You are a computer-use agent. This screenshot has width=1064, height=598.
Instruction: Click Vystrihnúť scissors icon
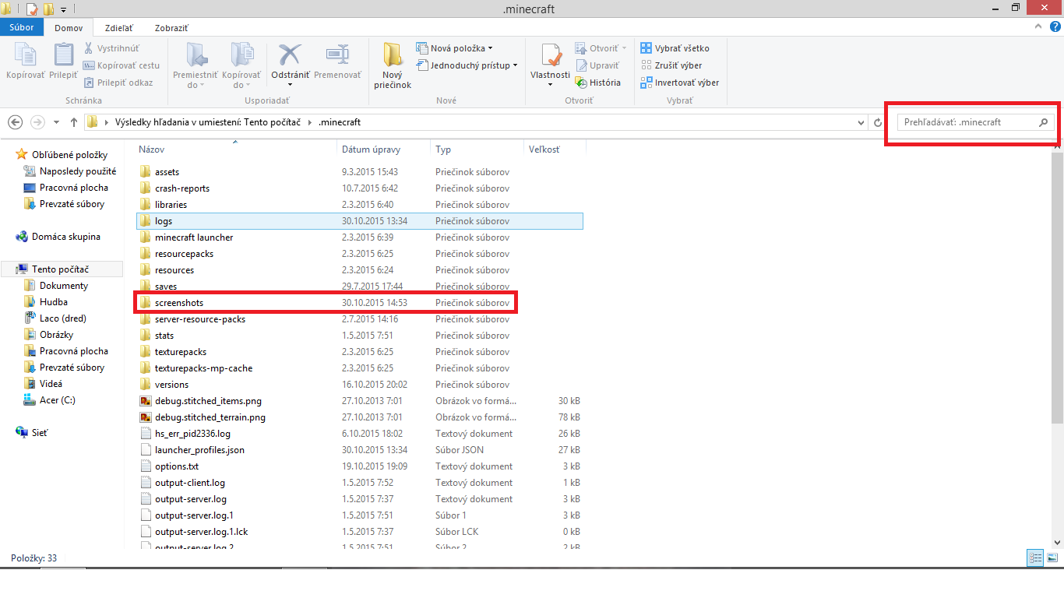coord(88,48)
